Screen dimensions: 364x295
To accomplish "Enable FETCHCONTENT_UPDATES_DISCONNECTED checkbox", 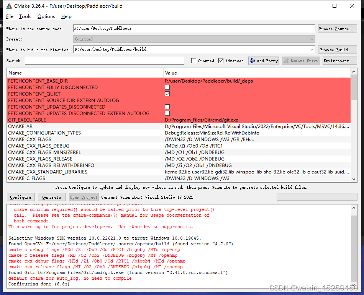I will click(167, 107).
